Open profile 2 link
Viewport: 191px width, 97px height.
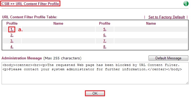(12, 35)
